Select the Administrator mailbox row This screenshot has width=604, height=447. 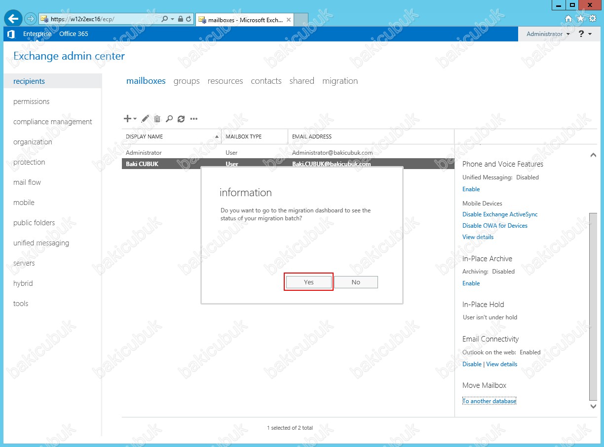(288, 153)
